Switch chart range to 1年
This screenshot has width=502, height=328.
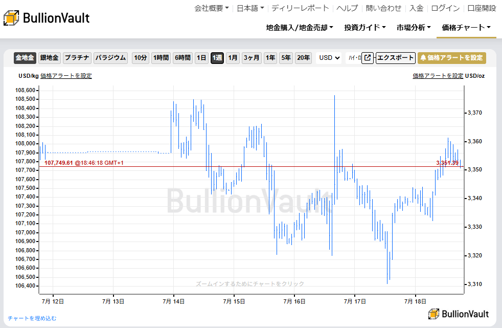pos(270,58)
